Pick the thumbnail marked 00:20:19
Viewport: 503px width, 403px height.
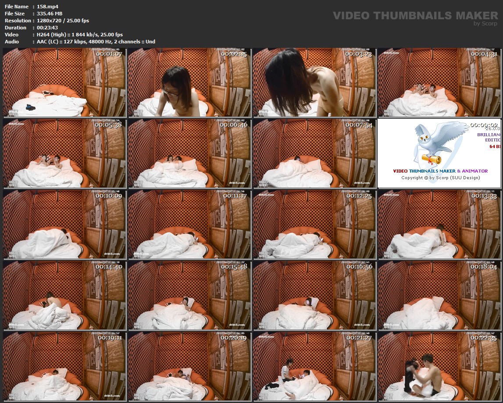coord(189,366)
